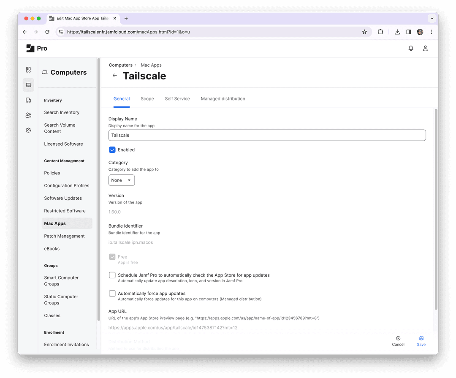This screenshot has height=378, width=456.
Task: Enable automatic App Store update checks
Action: point(112,275)
